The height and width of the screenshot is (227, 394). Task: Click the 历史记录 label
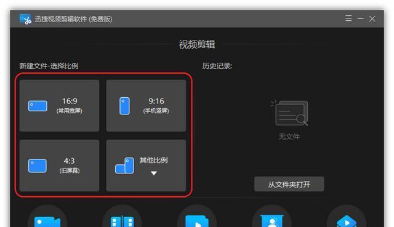217,66
